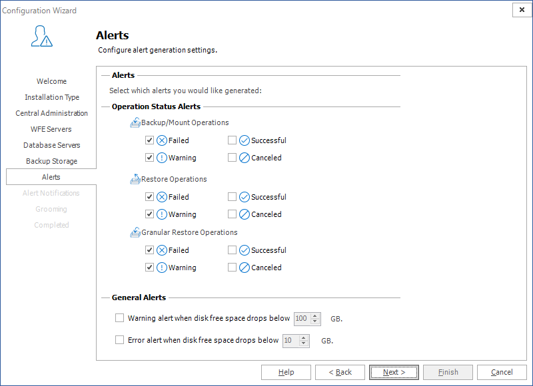Image resolution: width=533 pixels, height=386 pixels.
Task: Increase warning disk space threshold with up arrow
Action: pos(316,315)
